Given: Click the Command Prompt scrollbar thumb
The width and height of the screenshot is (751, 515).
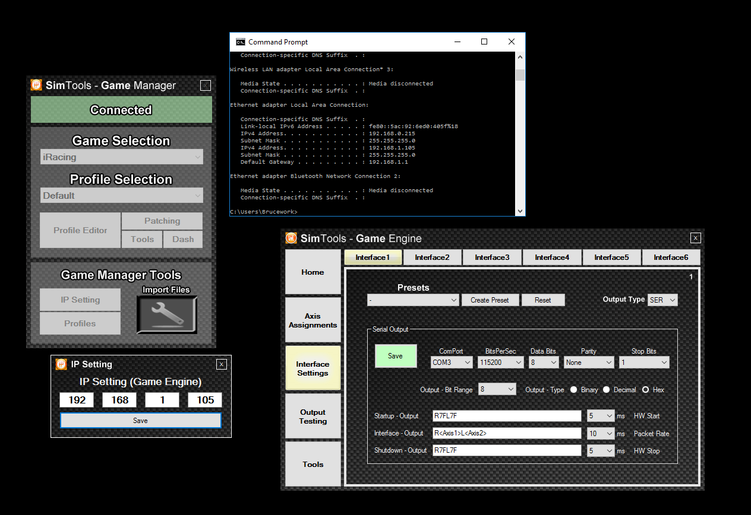Looking at the screenshot, I should [520, 74].
